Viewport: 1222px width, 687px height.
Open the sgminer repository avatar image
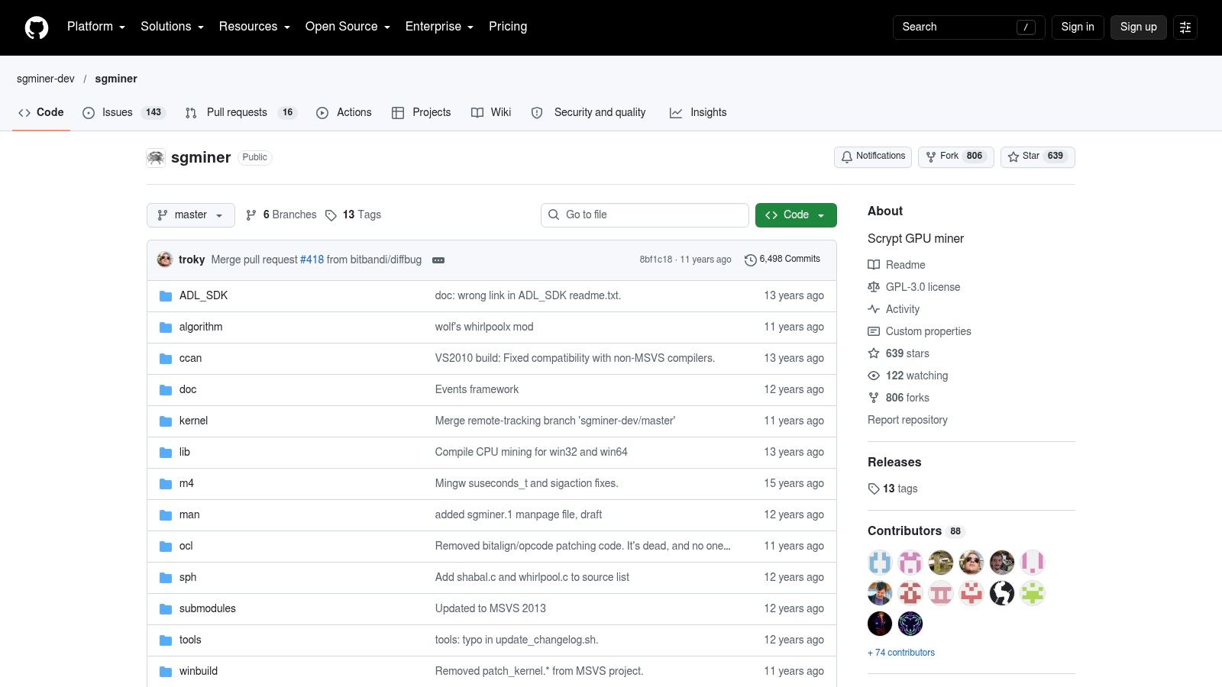tap(156, 157)
